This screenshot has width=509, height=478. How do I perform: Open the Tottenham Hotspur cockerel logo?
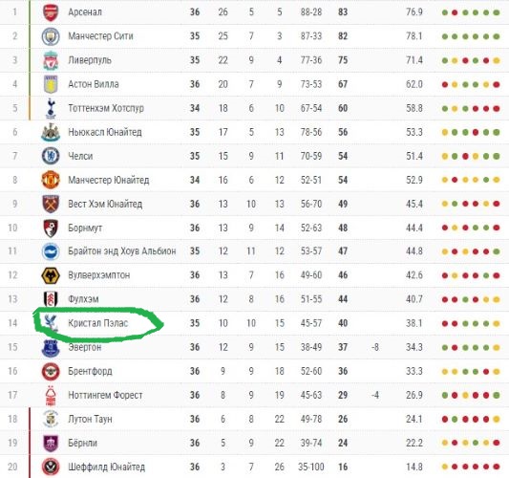(51, 108)
